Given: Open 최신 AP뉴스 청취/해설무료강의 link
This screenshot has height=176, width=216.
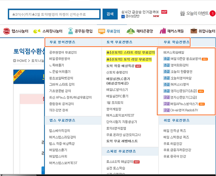Looking at the screenshot, I should click(x=70, y=97).
